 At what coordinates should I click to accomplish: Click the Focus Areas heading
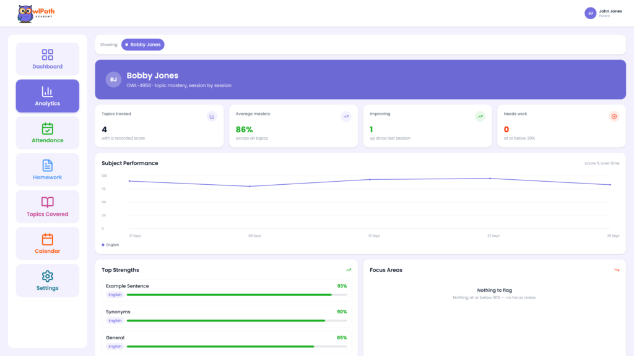pos(386,270)
